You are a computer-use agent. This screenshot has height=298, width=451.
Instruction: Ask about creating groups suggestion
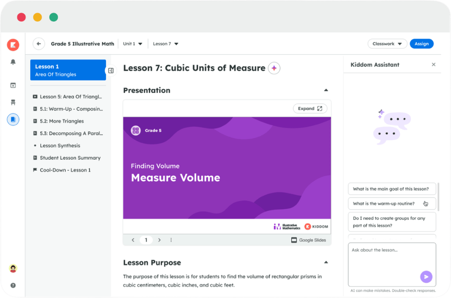[x=392, y=222]
